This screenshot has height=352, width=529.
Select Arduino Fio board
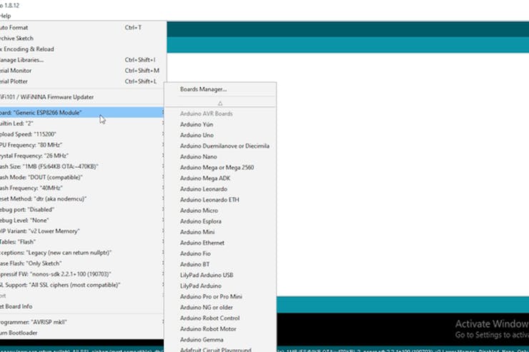[x=220, y=253]
